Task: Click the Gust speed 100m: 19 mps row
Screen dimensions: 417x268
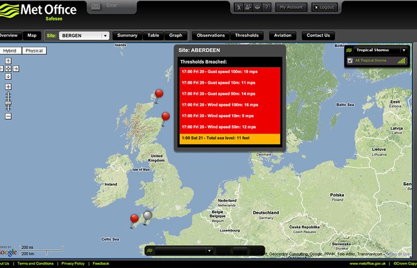Action: [230, 72]
